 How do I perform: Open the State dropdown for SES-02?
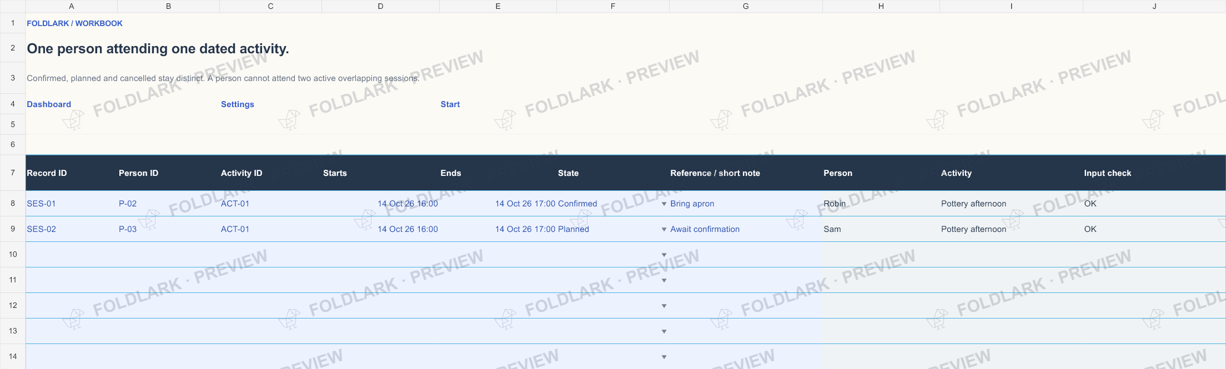pyautogui.click(x=664, y=230)
